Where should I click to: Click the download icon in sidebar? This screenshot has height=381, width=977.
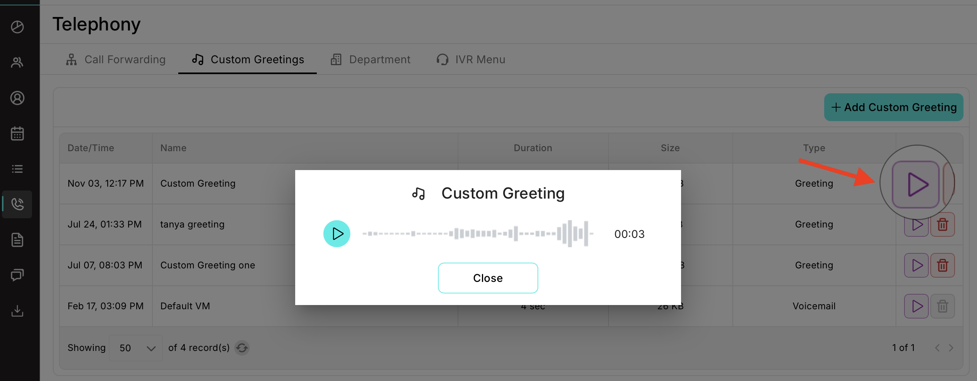coord(17,310)
